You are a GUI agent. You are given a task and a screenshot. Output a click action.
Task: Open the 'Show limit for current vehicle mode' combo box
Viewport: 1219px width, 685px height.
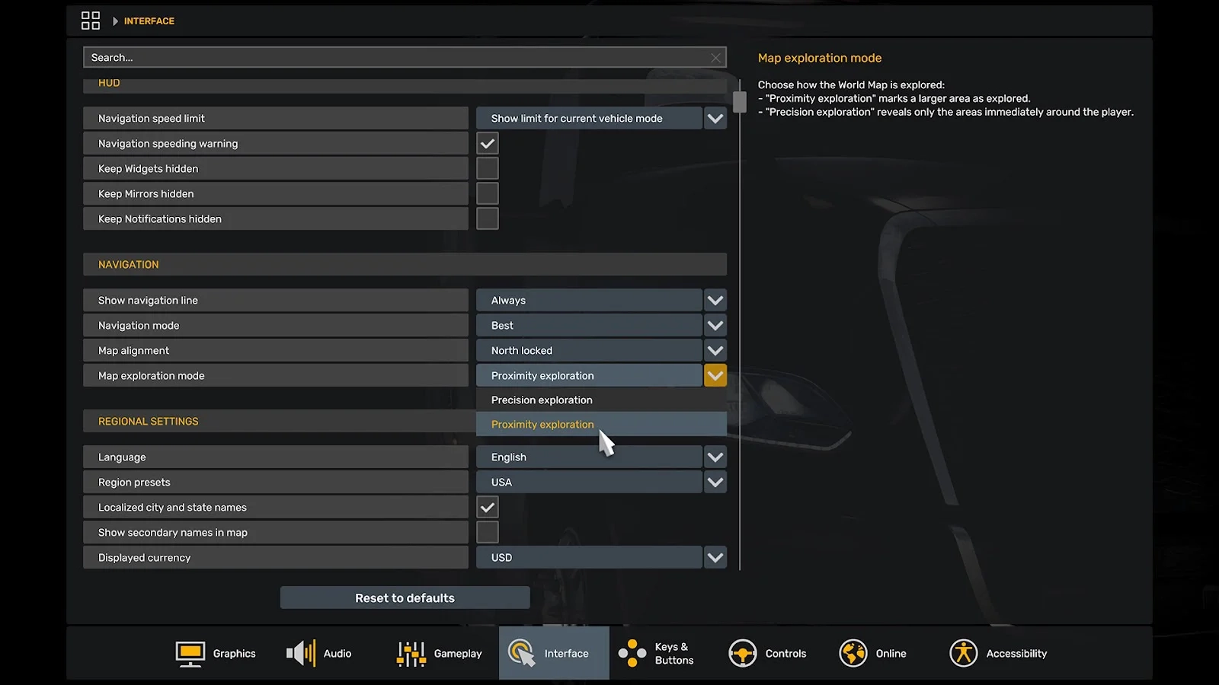pyautogui.click(x=589, y=118)
